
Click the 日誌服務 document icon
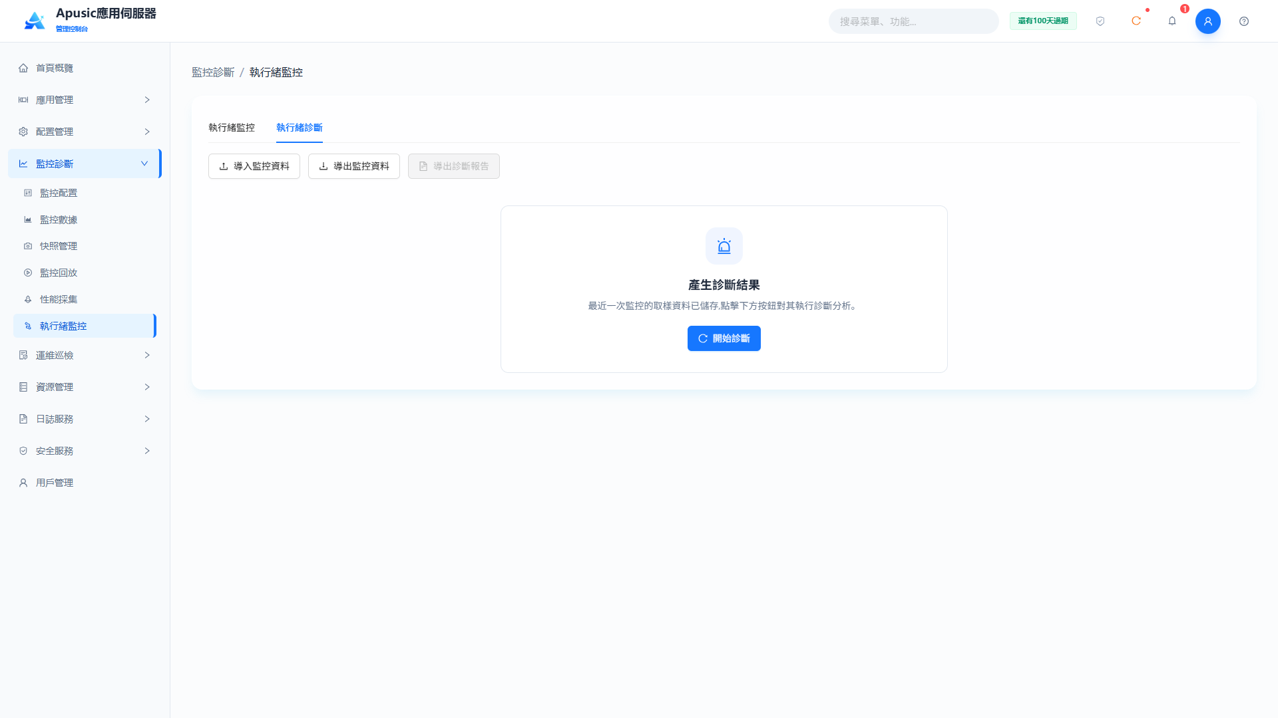tap(23, 419)
